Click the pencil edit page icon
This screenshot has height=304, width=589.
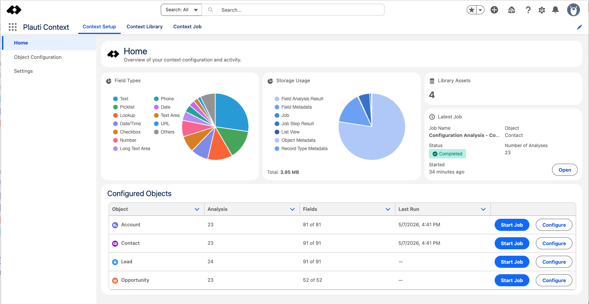point(580,27)
